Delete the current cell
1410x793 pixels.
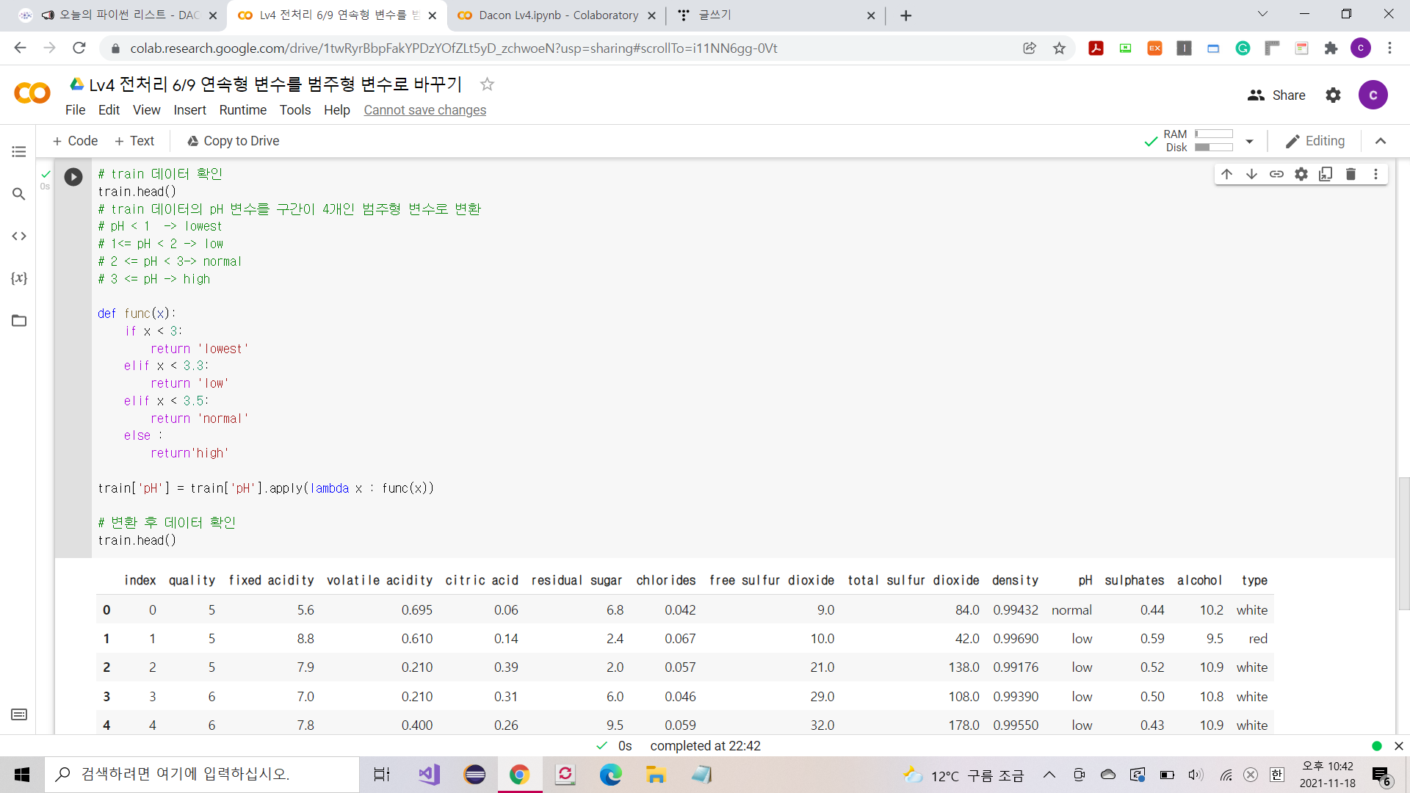1351,174
